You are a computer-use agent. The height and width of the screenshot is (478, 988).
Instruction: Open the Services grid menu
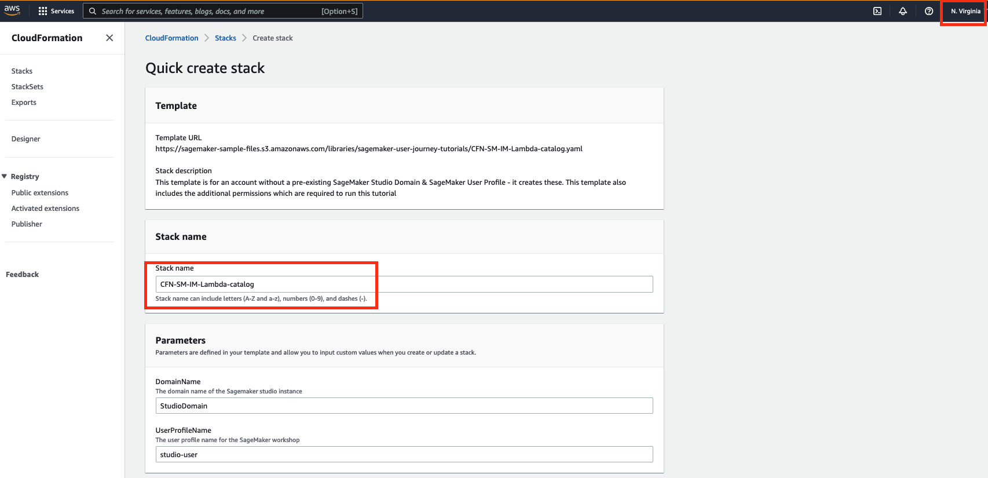[x=56, y=11]
